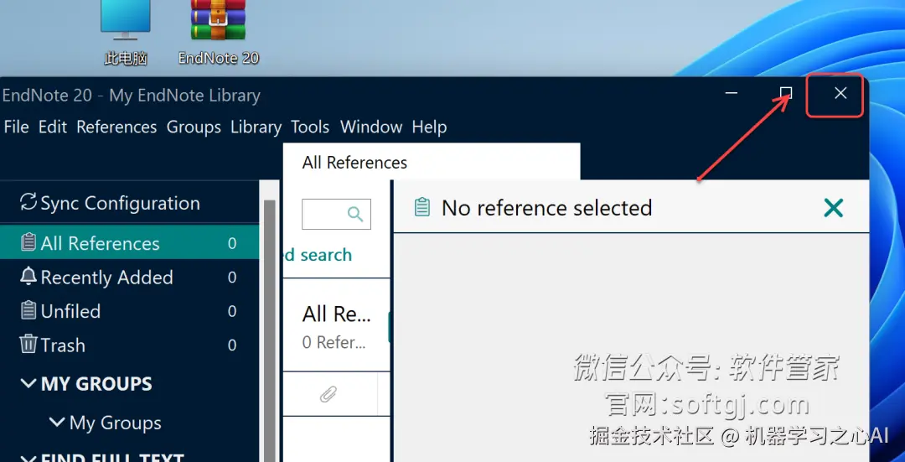Viewport: 905px width, 462px height.
Task: Open the Help menu
Action: click(429, 127)
